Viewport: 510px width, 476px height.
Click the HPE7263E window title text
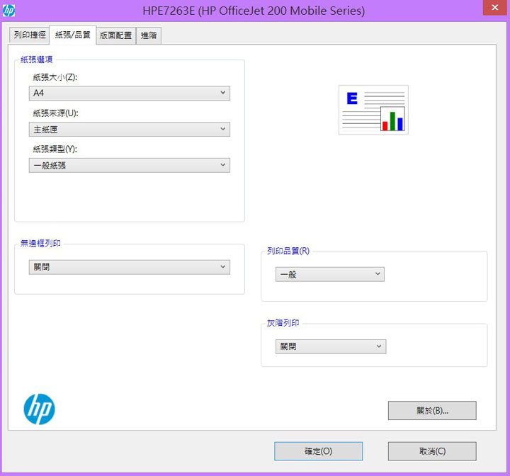(x=254, y=11)
